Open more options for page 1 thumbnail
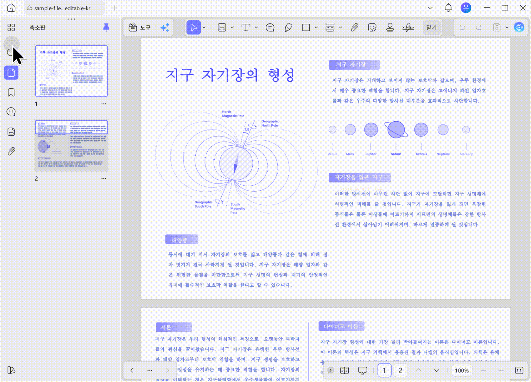This screenshot has height=382, width=531. (x=104, y=104)
